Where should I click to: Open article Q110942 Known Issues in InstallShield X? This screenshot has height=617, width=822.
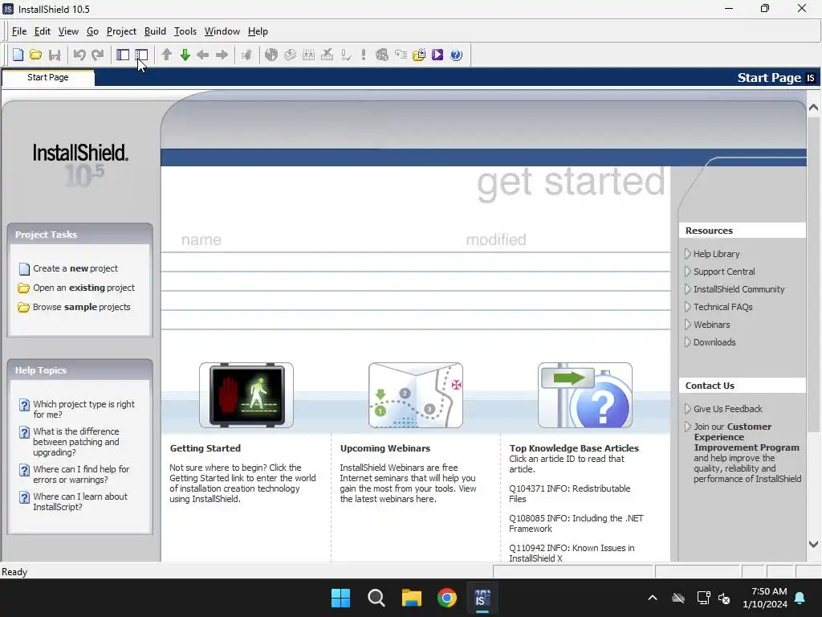pyautogui.click(x=572, y=554)
